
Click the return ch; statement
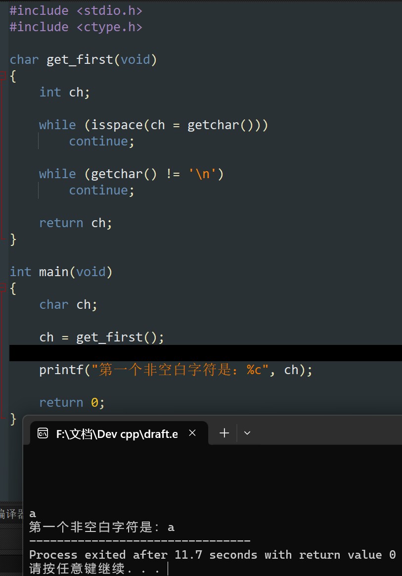pos(75,223)
